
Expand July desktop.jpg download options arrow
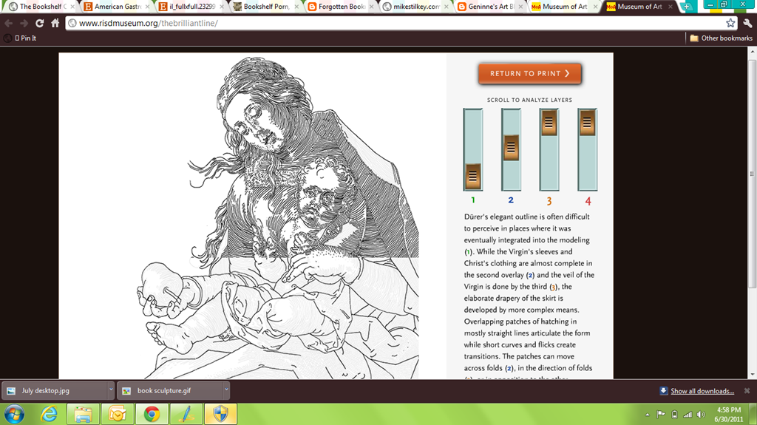(x=111, y=390)
